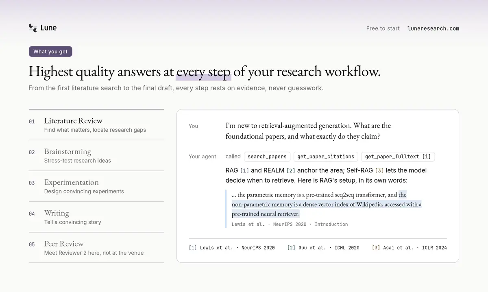This screenshot has width=488, height=292.
Task: Click the get_paper_fulltext [1] tool chip
Action: pos(398,157)
